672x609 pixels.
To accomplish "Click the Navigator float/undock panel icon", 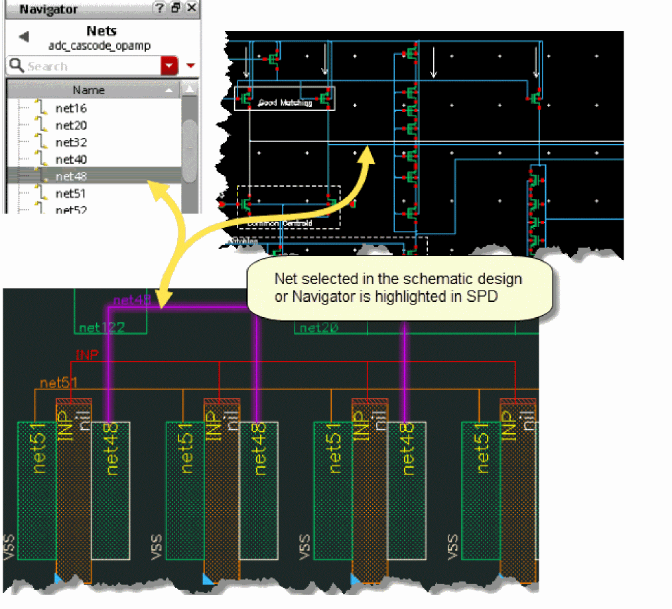I will [176, 8].
